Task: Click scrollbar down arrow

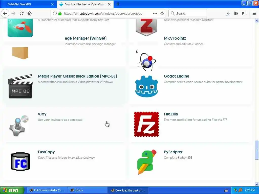Action: pos(257,184)
